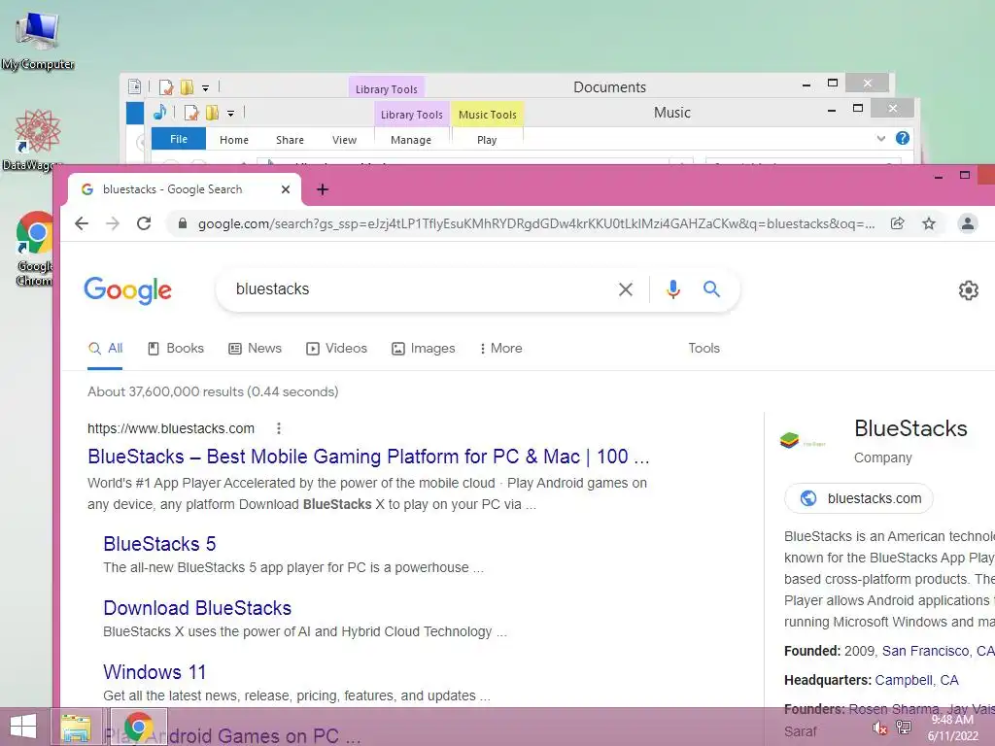Click muted volume tray icon
This screenshot has height=746, width=995.
pyautogui.click(x=880, y=728)
